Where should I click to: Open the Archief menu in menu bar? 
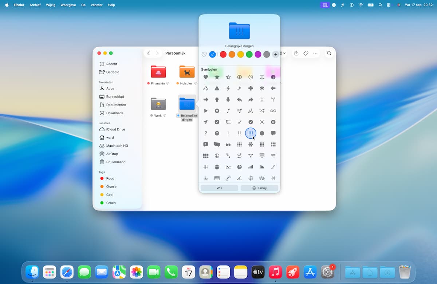tap(35, 5)
